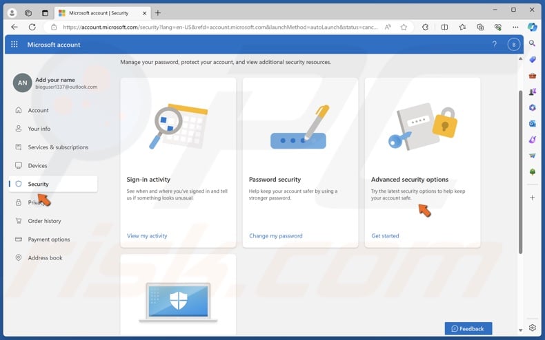The width and height of the screenshot is (545, 340).
Task: Open the Microsoft apps launcher grid
Action: (14, 45)
